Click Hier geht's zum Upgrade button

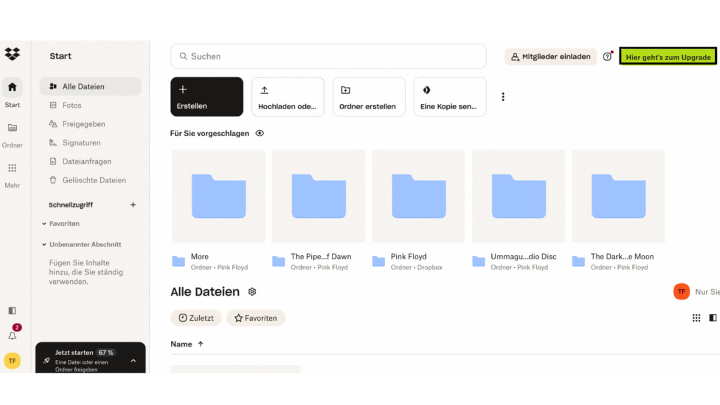[668, 57]
